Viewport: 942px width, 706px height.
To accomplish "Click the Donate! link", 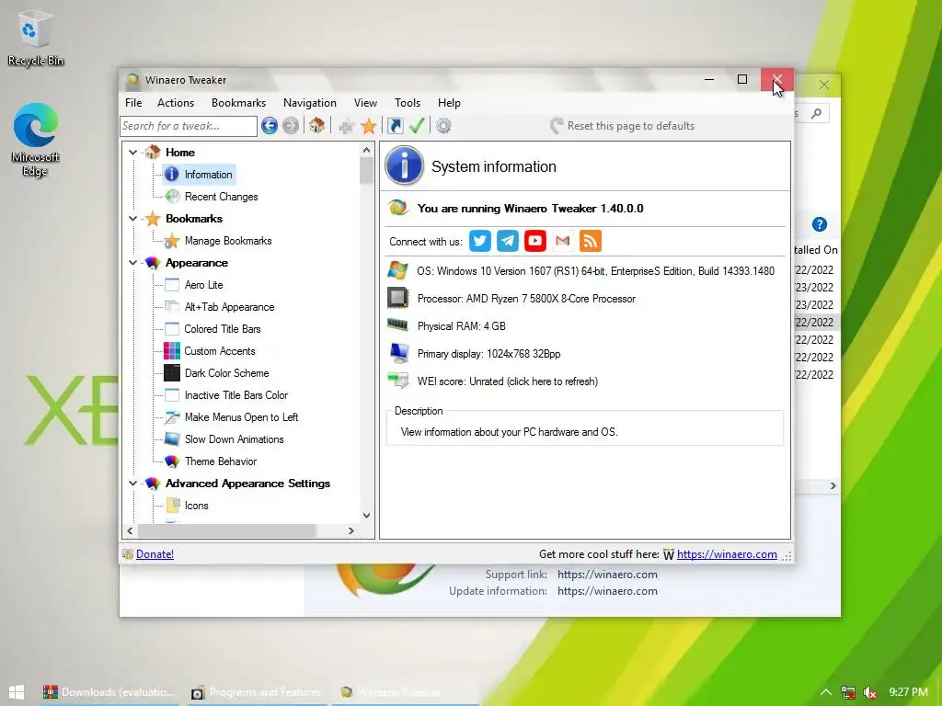I will [x=155, y=554].
